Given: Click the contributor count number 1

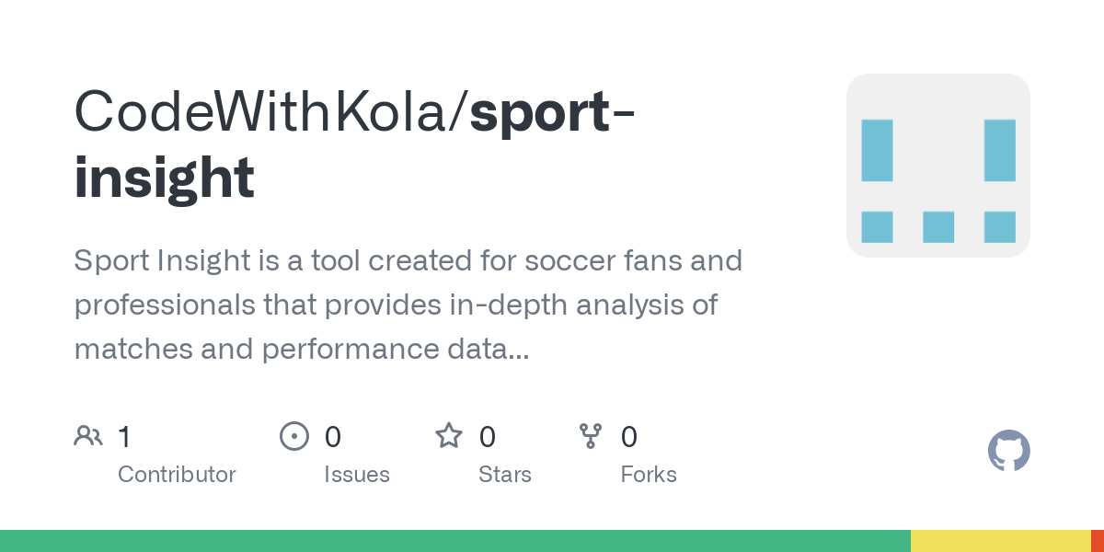Looking at the screenshot, I should pos(124,436).
